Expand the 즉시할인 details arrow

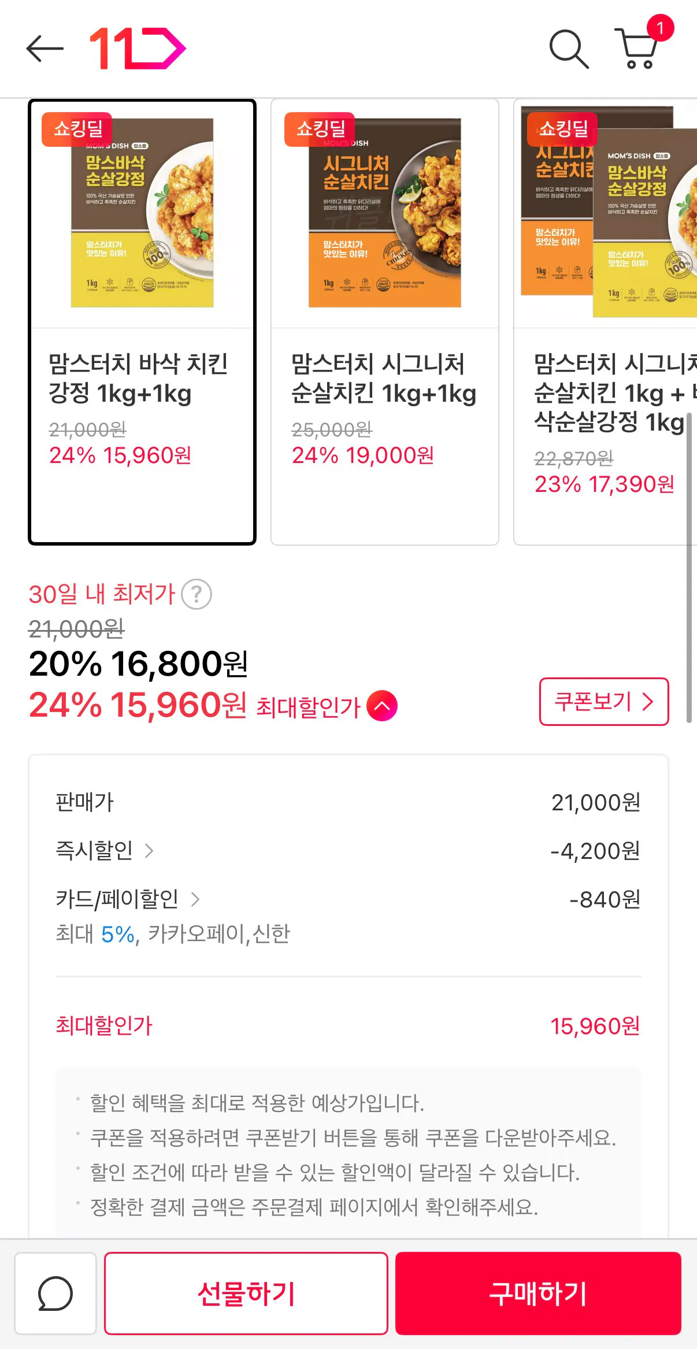(x=149, y=851)
